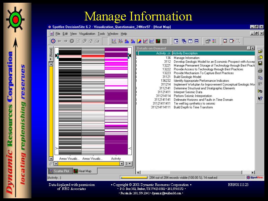The width and height of the screenshot is (268, 201).
Task: Click the print icon in right sidebar
Action: pos(260,70)
